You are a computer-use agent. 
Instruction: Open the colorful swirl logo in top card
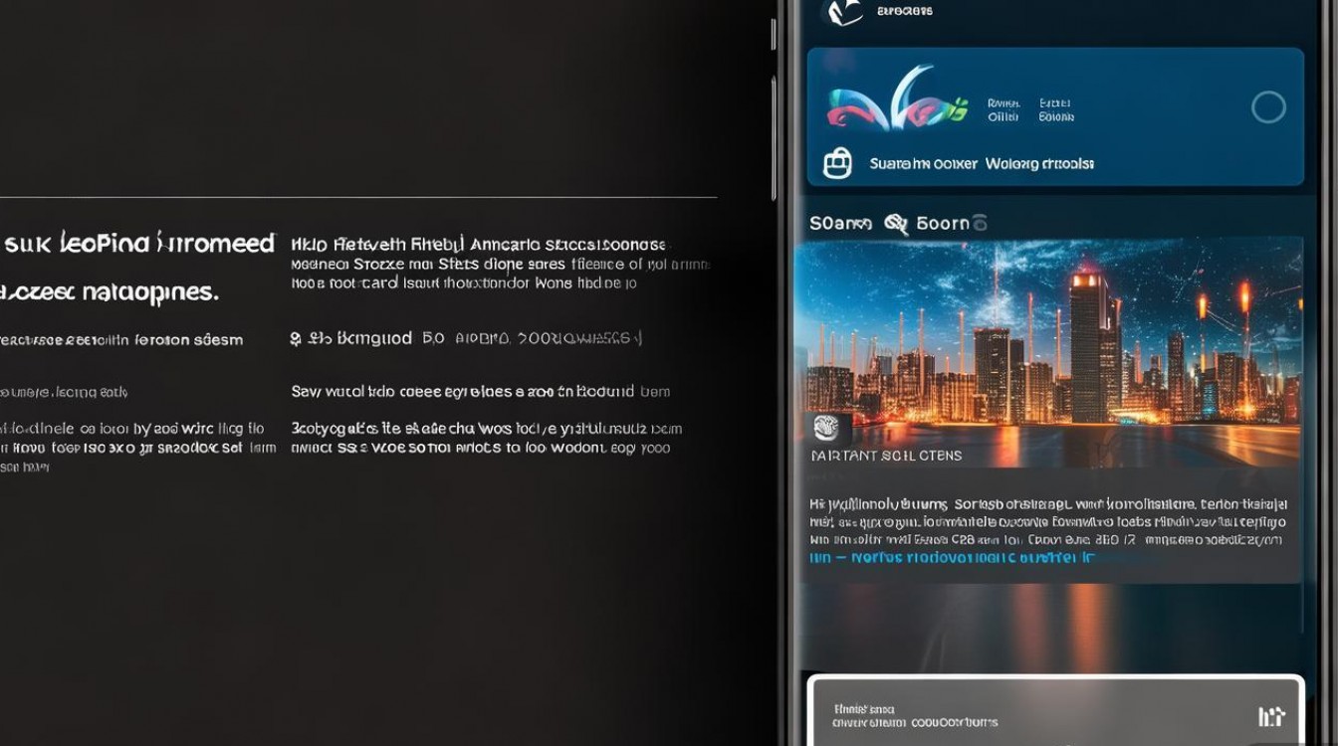(x=897, y=99)
